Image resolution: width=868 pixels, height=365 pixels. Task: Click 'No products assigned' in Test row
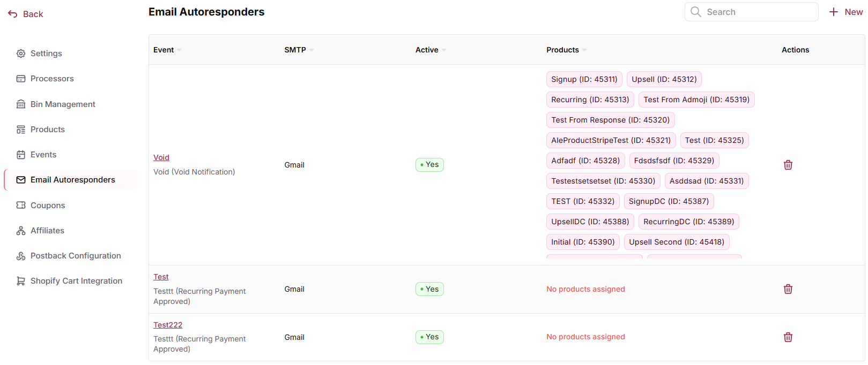585,289
